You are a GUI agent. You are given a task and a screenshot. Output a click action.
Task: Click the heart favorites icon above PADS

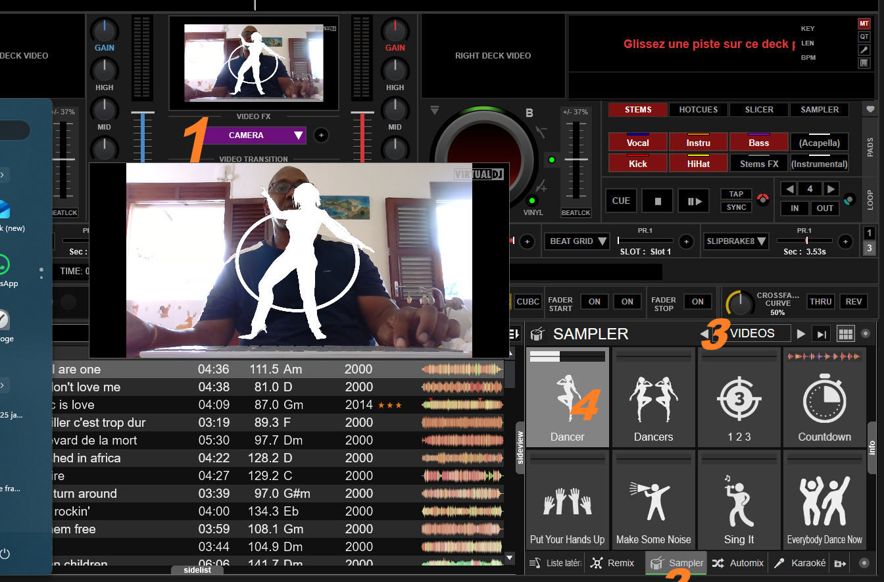870,109
